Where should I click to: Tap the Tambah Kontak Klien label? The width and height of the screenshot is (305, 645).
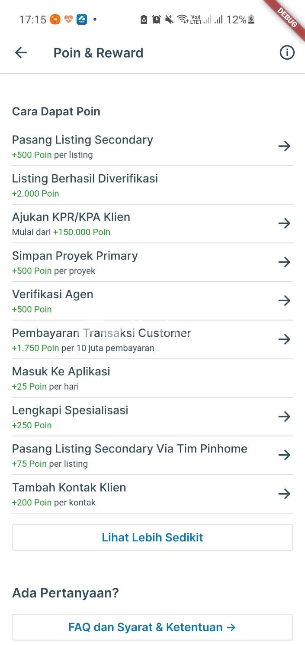tap(69, 487)
